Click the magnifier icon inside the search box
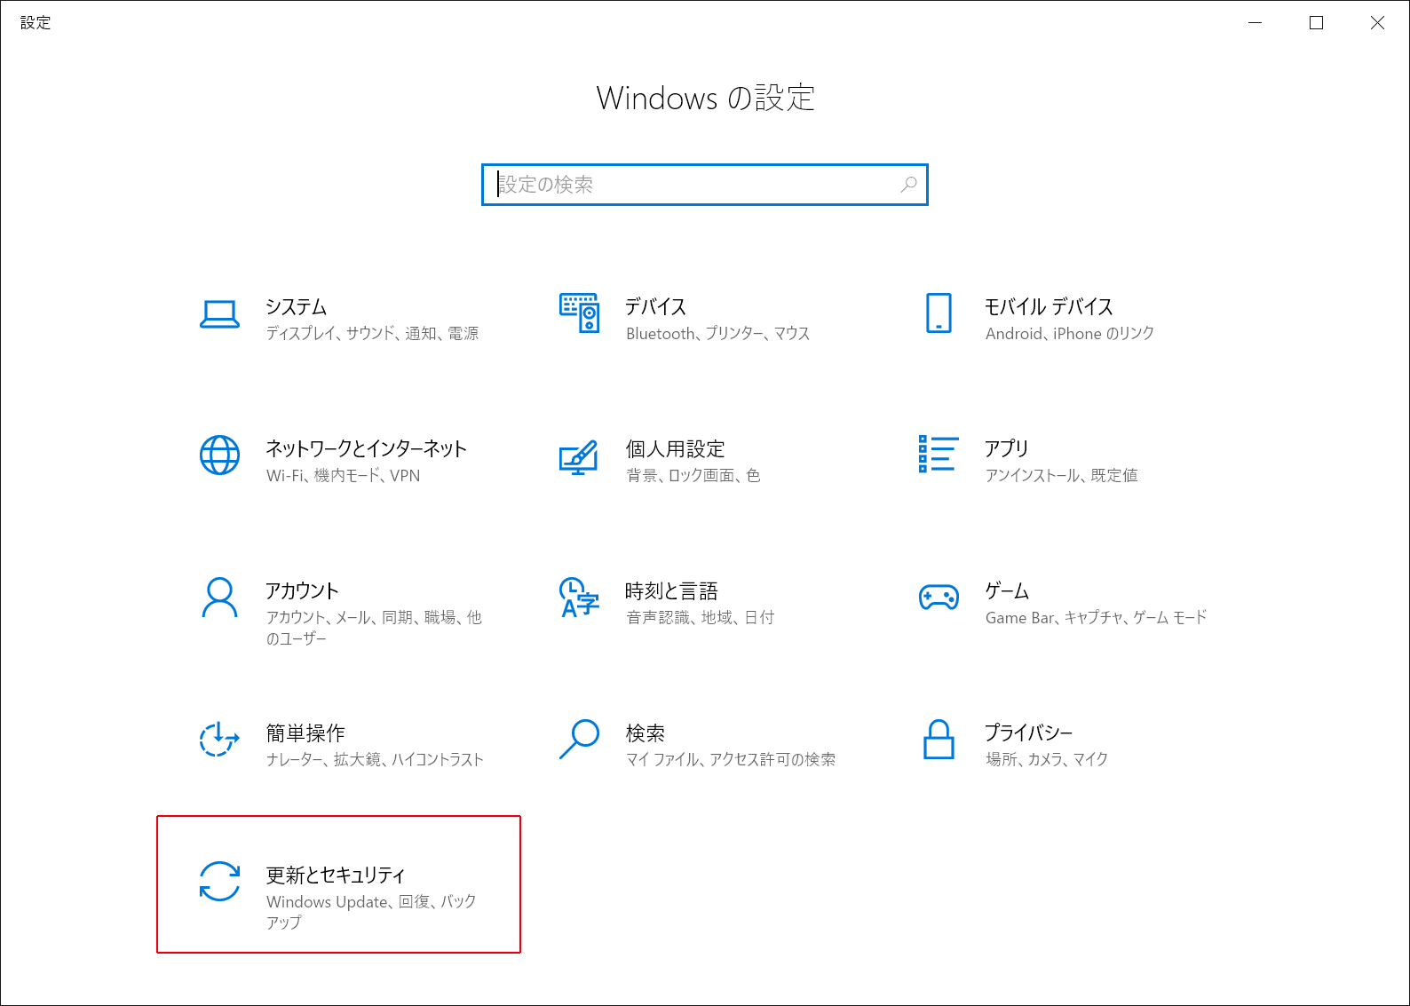 click(x=908, y=185)
